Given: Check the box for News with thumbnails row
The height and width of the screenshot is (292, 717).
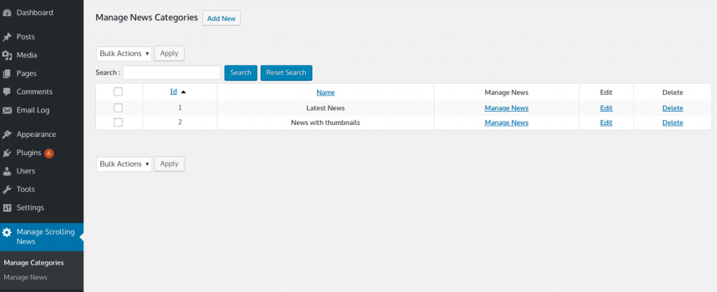Looking at the screenshot, I should click(118, 122).
